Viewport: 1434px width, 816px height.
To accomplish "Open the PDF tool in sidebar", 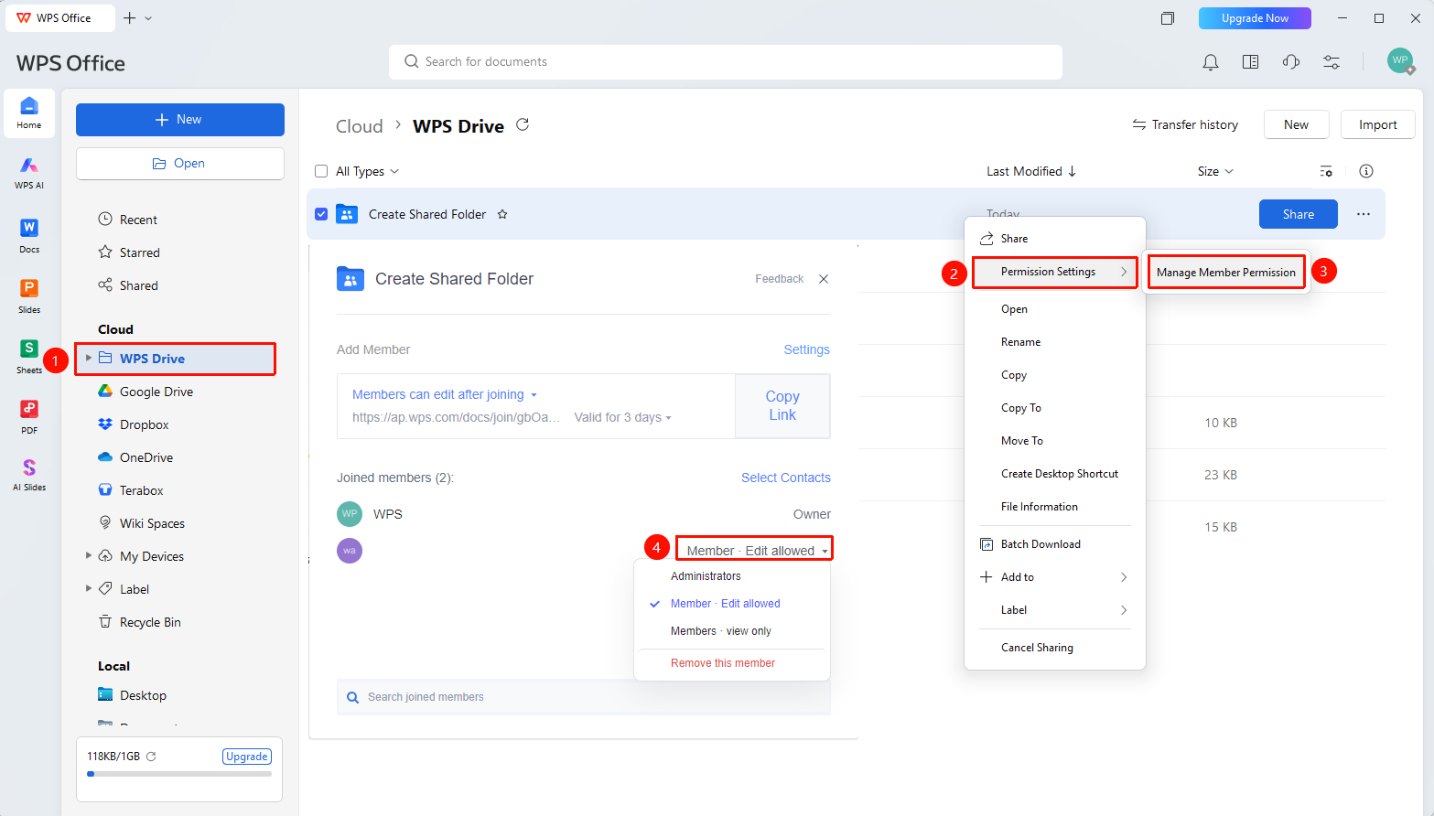I will tap(29, 416).
